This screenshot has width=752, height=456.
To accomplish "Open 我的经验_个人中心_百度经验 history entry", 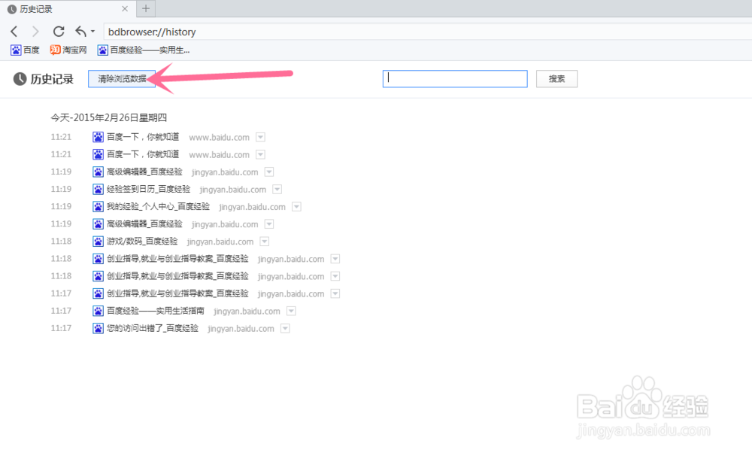I will [x=158, y=206].
